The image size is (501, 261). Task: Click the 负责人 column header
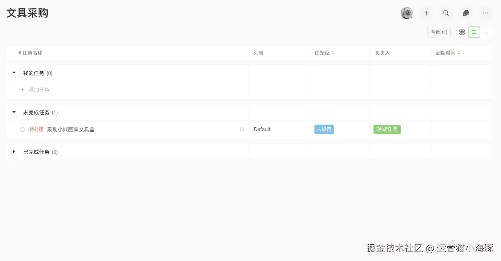tap(382, 53)
